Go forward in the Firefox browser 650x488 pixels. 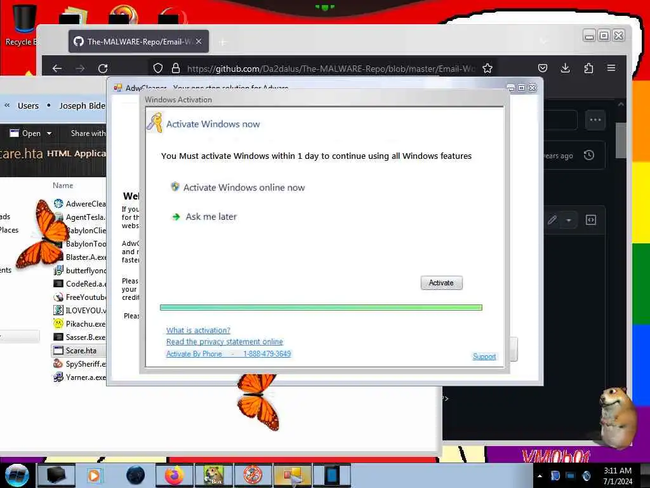click(80, 69)
